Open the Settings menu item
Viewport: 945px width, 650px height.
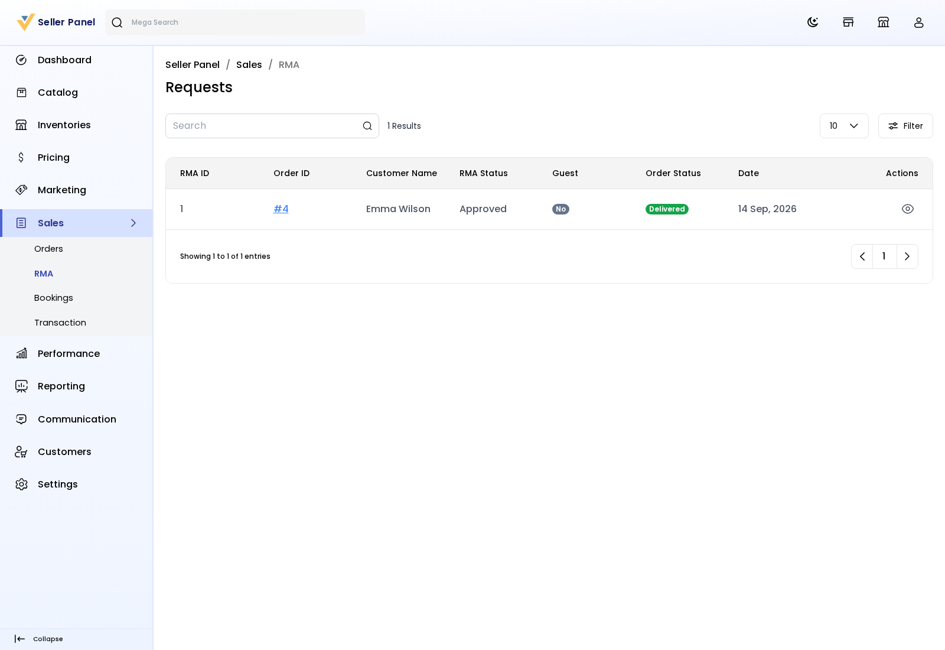pos(76,485)
